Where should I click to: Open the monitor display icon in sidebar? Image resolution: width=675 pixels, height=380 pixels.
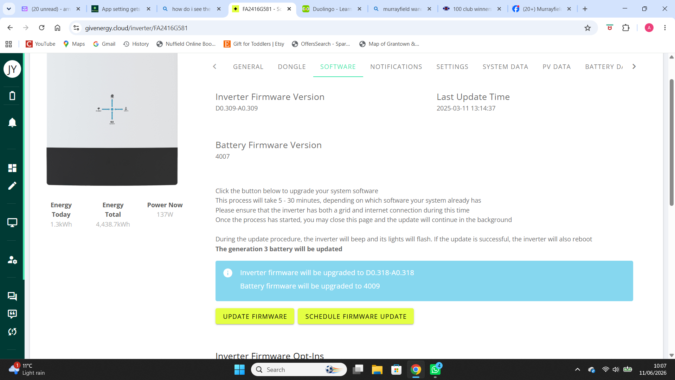click(x=12, y=223)
